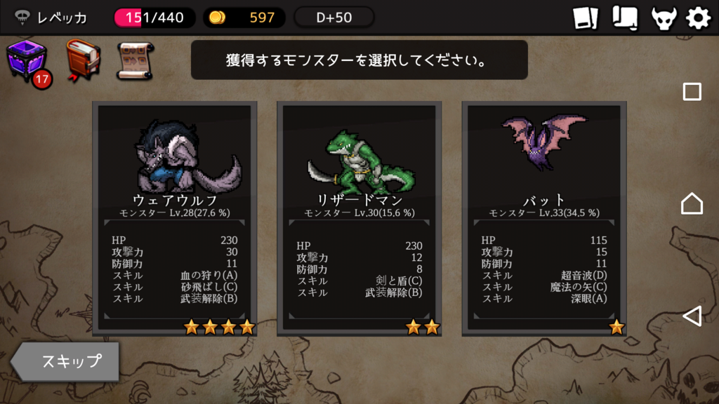Select the ウェアウルフ monster card
719x404 pixels.
(x=175, y=219)
